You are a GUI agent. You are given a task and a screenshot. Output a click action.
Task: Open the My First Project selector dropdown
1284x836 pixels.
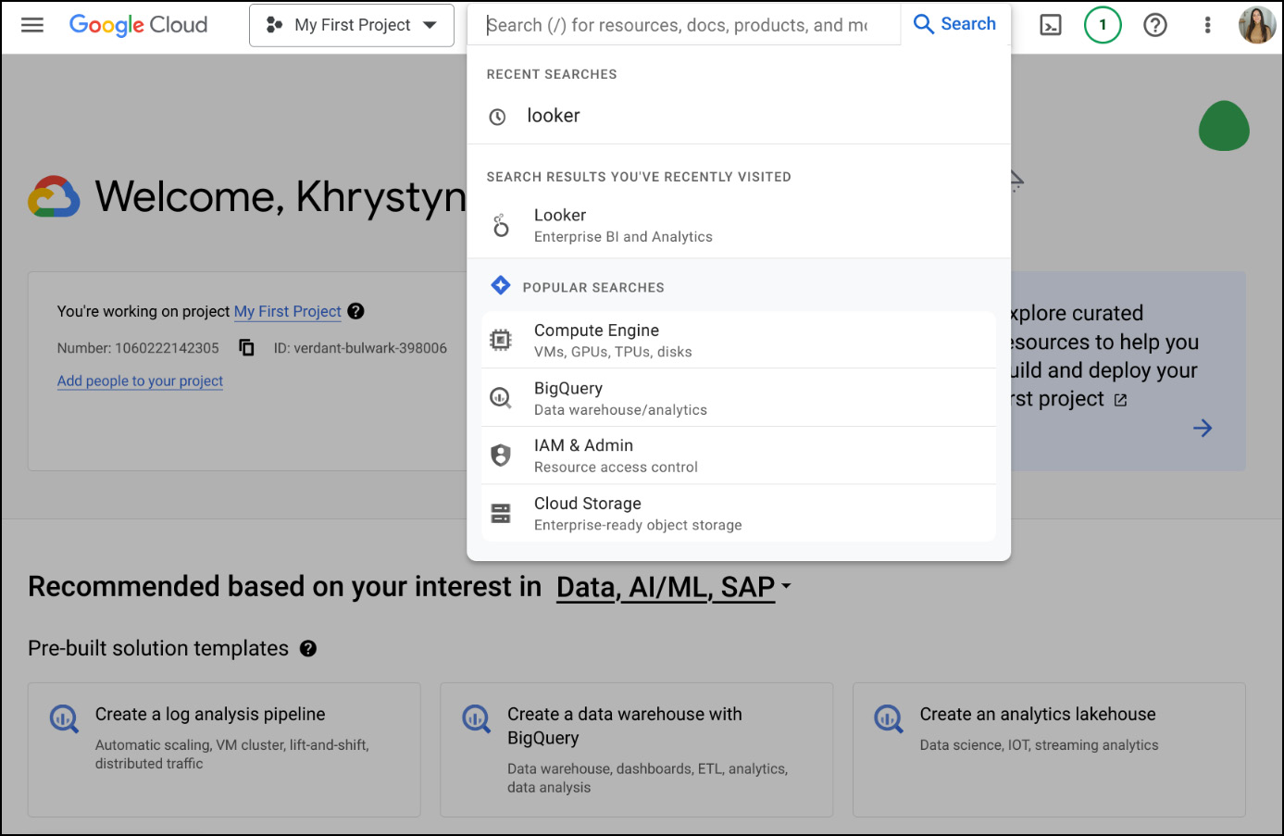coord(352,25)
